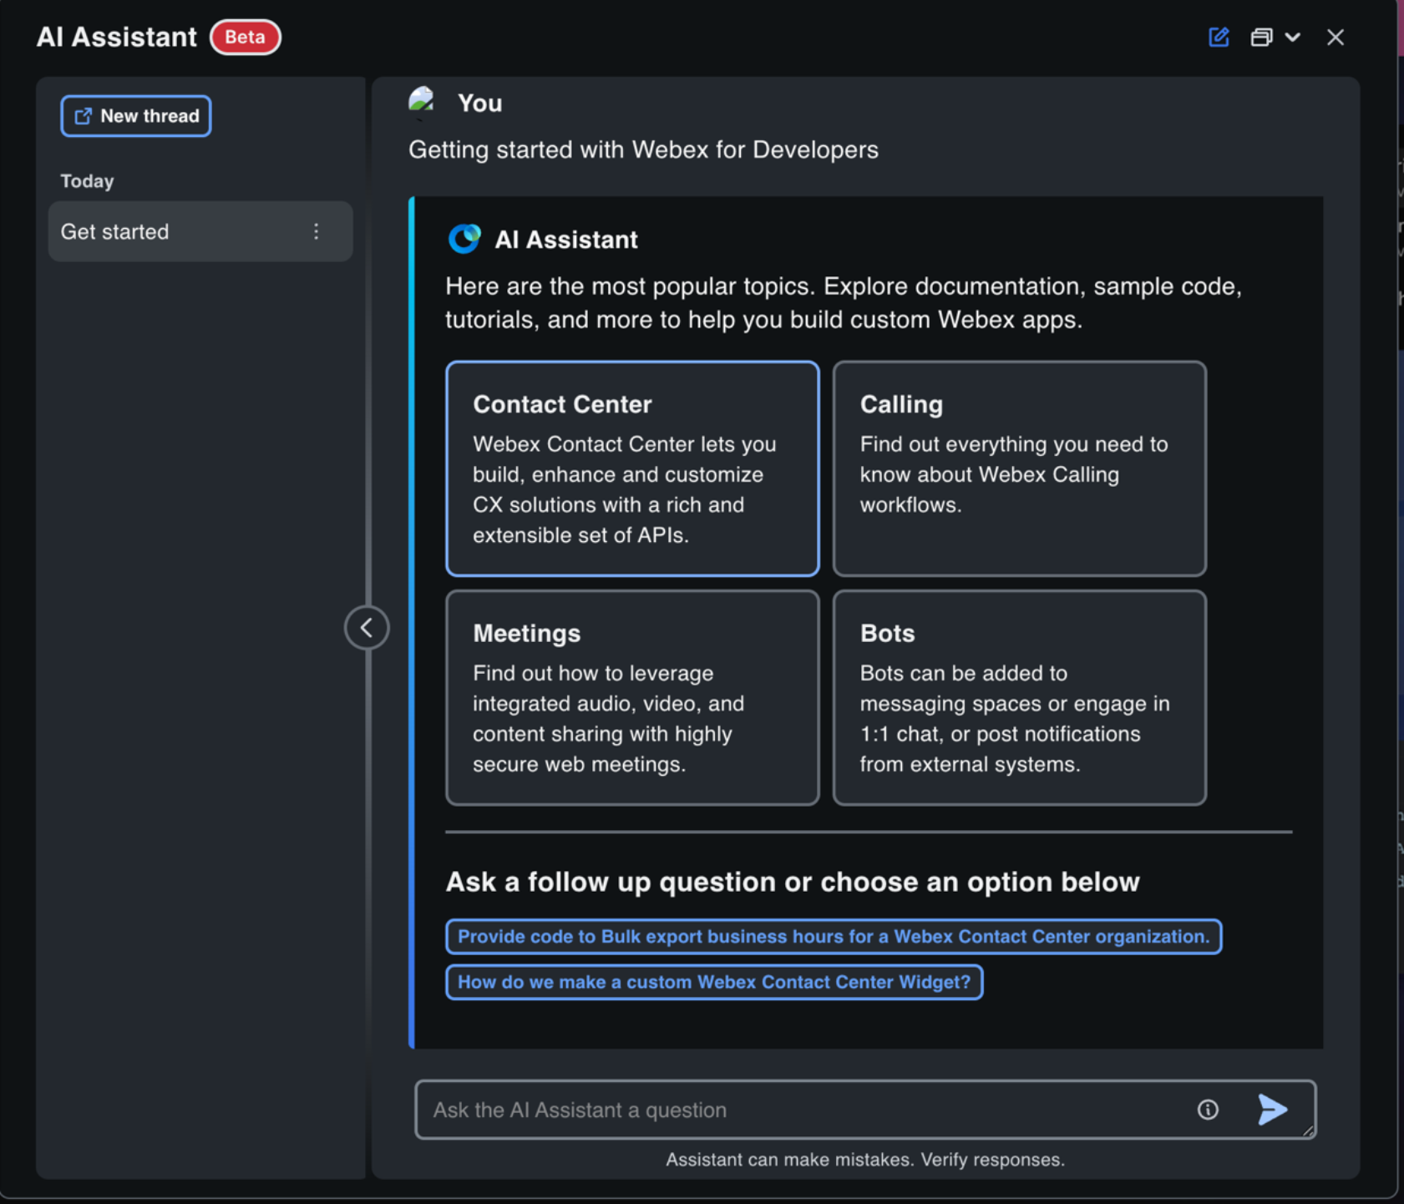This screenshot has height=1204, width=1404.
Task: Choose the custom Contact Center Widget suggestion
Action: click(x=714, y=982)
